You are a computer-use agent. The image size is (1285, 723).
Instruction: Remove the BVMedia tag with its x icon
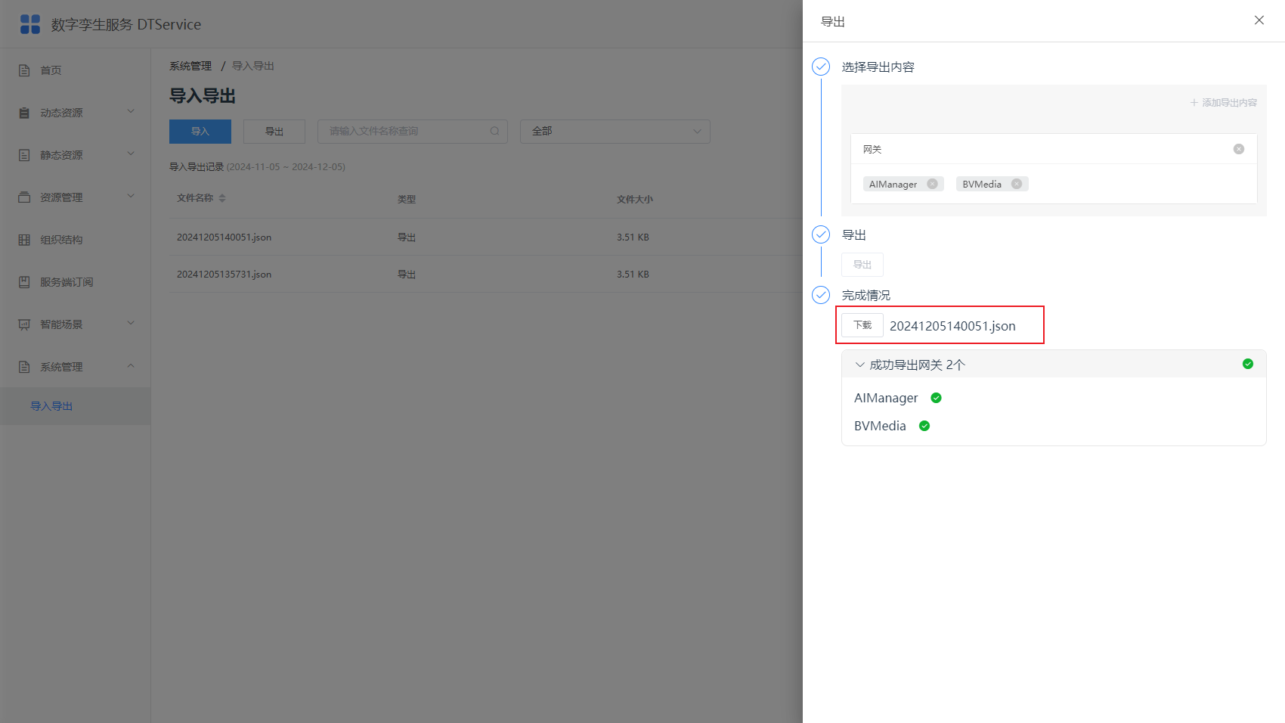click(x=1017, y=184)
